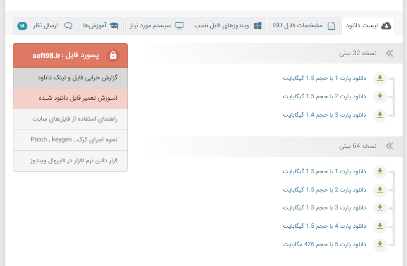This screenshot has height=266, width=407.
Task: Open راهنمای استفاده از فایل‌های سایت
Action: pos(70,119)
